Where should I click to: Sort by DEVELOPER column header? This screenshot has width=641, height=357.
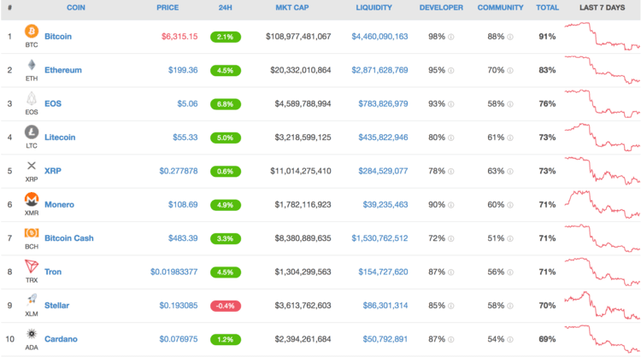tap(441, 8)
